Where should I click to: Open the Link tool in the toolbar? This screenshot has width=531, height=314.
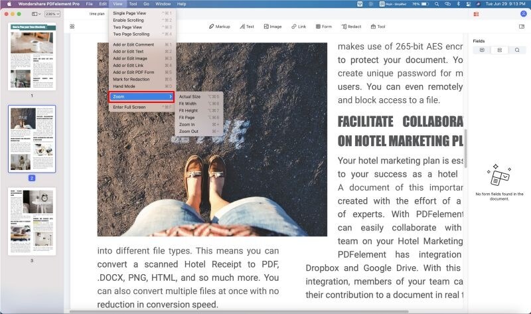[x=299, y=27]
